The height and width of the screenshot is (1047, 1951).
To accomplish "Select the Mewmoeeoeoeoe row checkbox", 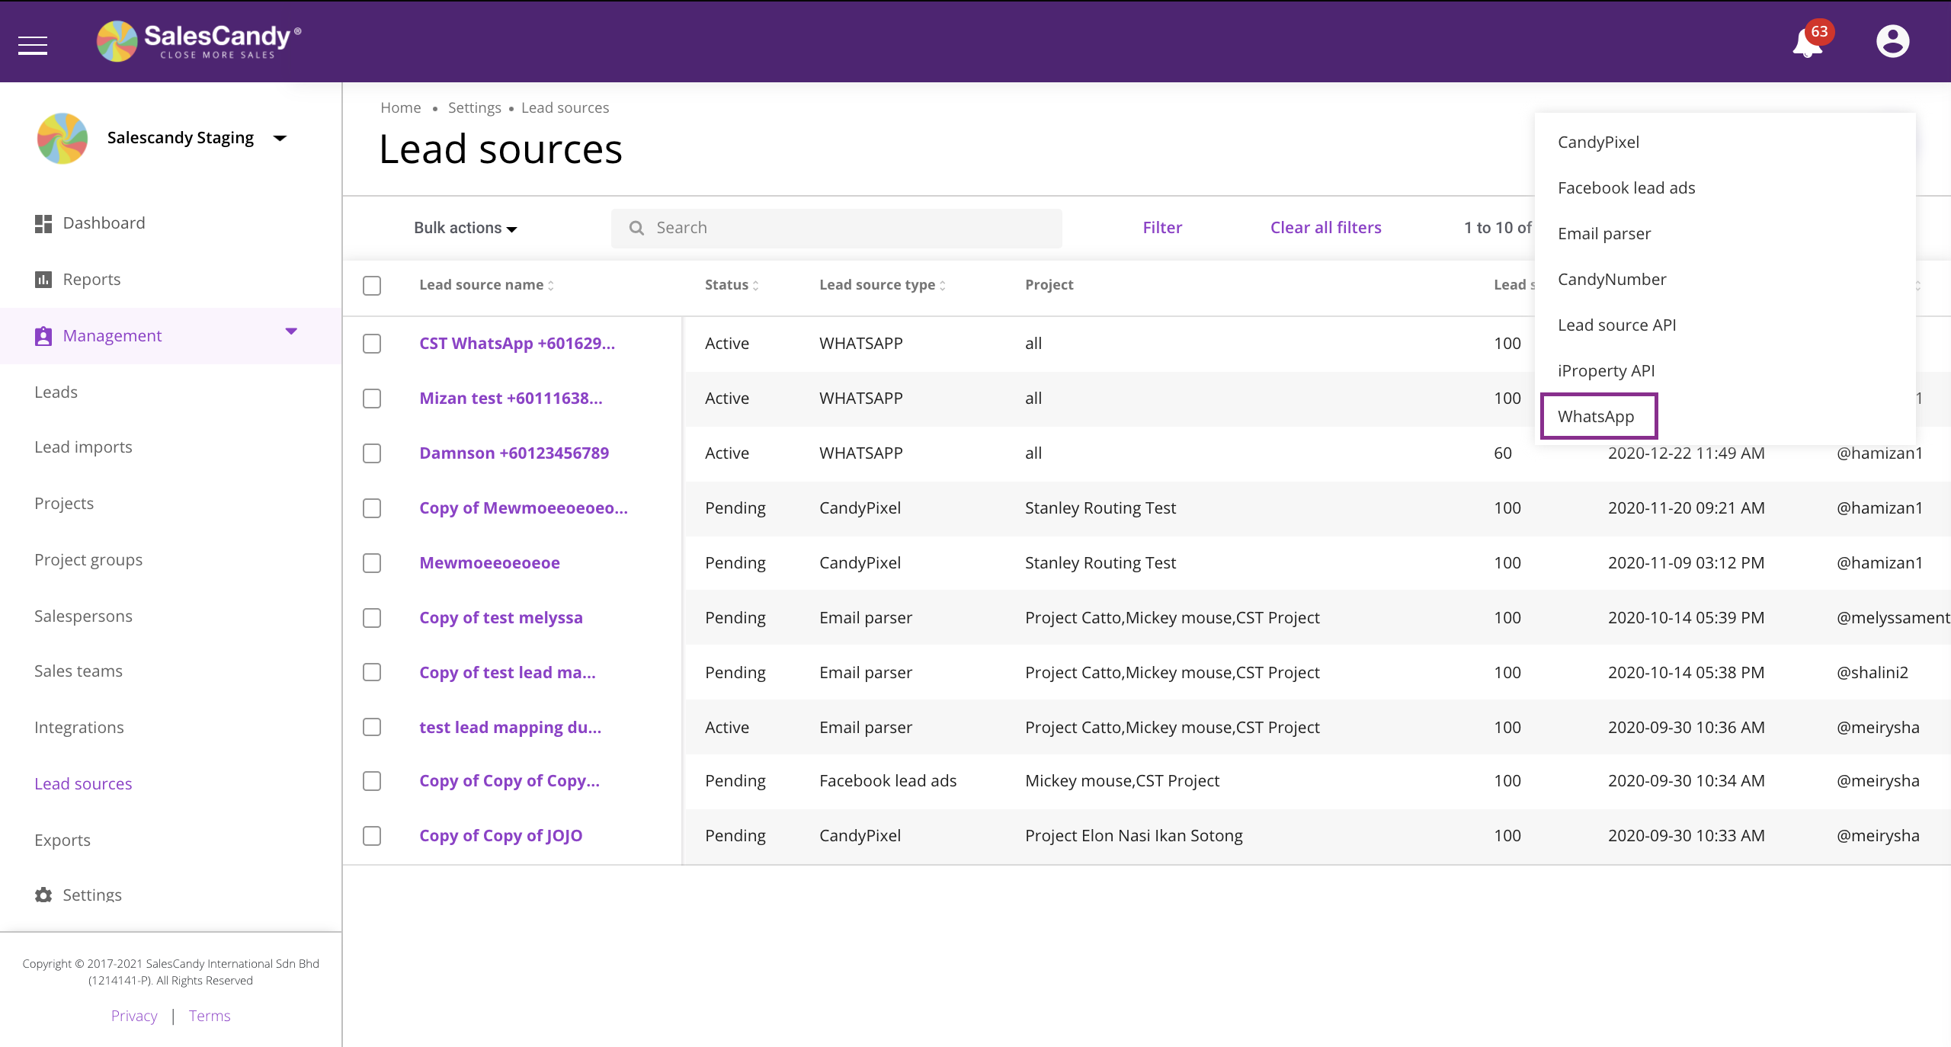I will (x=372, y=563).
